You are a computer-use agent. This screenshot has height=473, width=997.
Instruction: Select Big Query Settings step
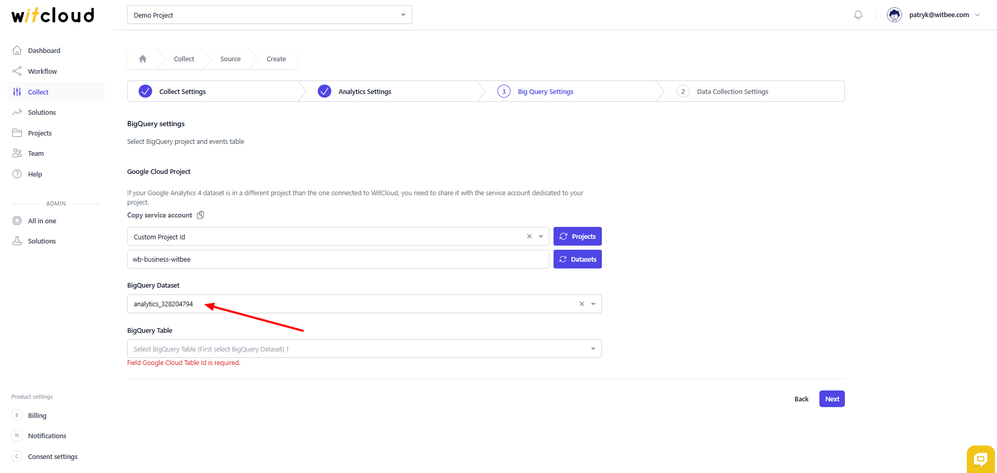pos(546,91)
